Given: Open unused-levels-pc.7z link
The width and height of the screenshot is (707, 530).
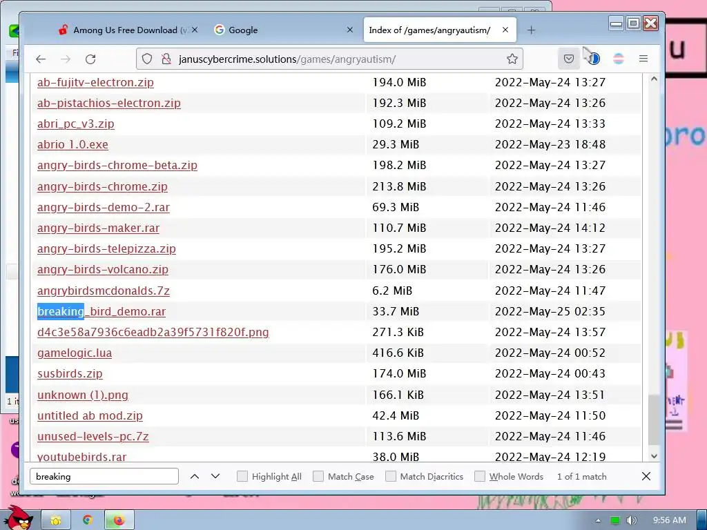Looking at the screenshot, I should pyautogui.click(x=93, y=436).
